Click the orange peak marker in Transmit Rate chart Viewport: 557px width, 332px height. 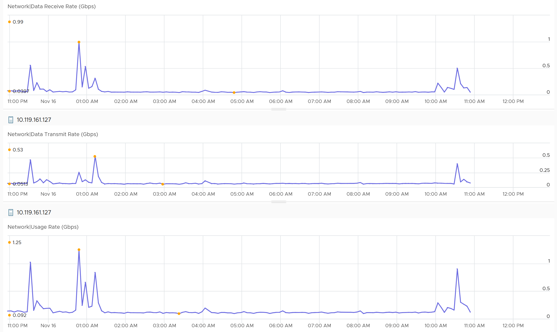coord(95,156)
